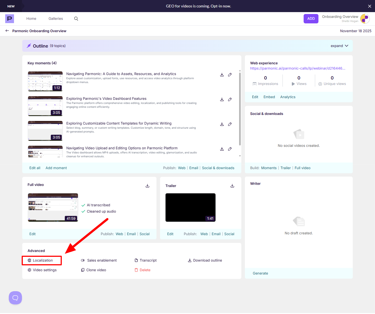Expand the Outline topics section
This screenshot has width=375, height=314.
click(339, 46)
